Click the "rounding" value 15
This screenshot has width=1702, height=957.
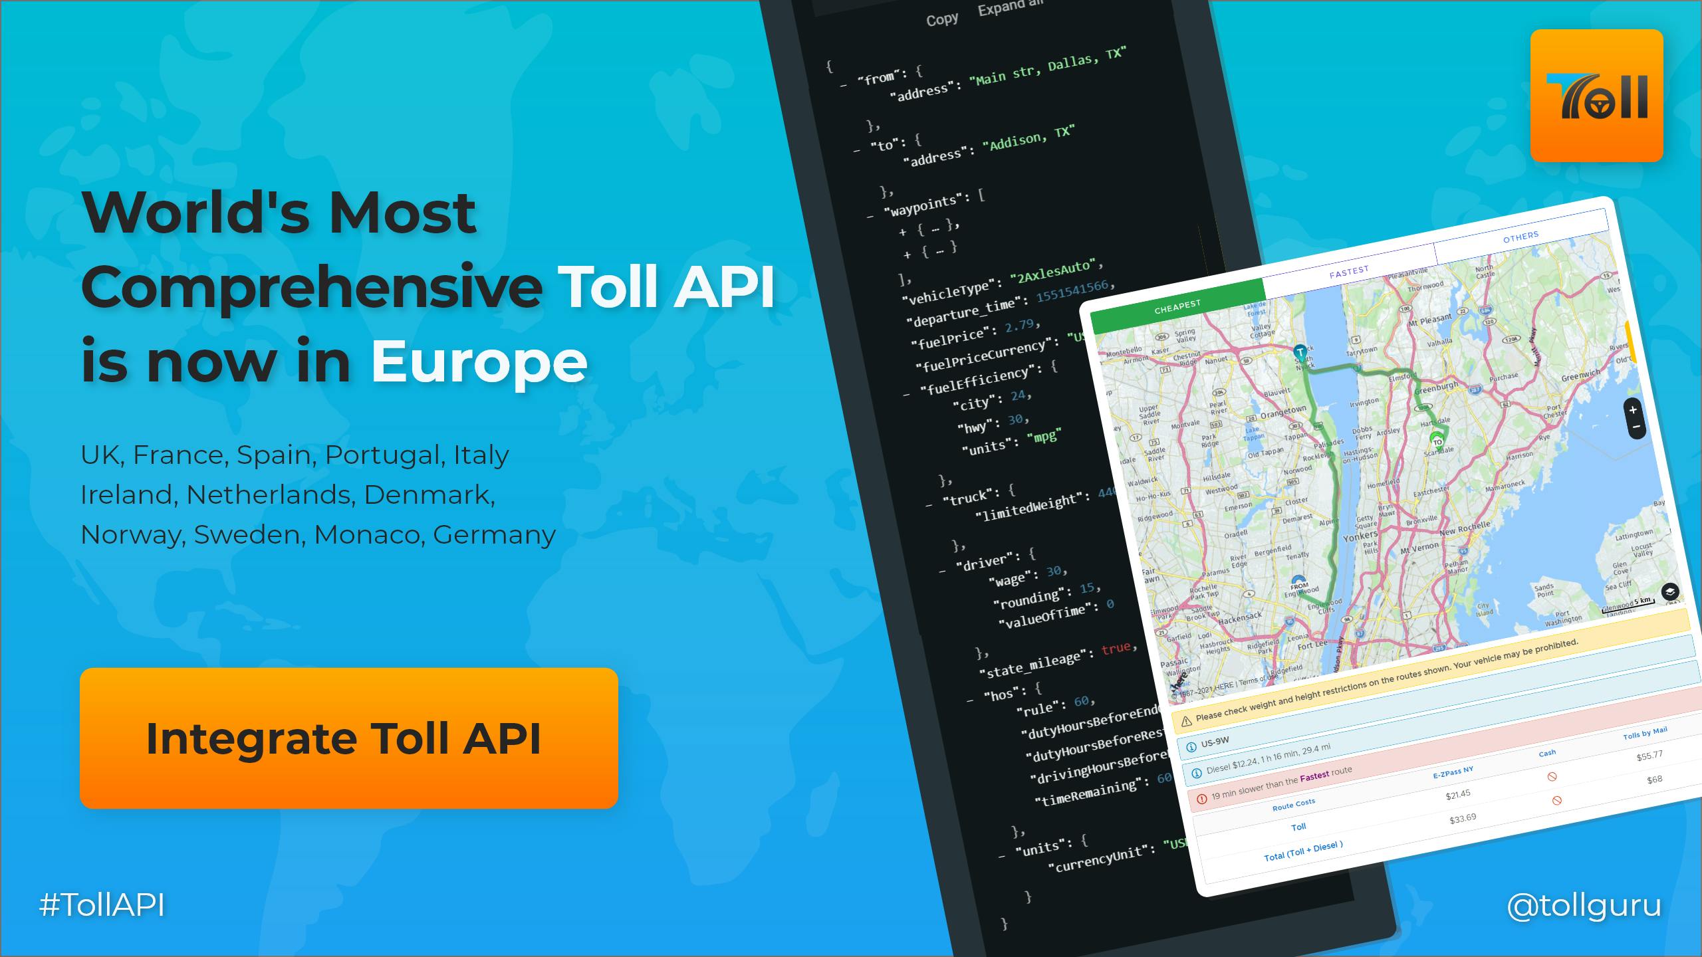pyautogui.click(x=1086, y=588)
